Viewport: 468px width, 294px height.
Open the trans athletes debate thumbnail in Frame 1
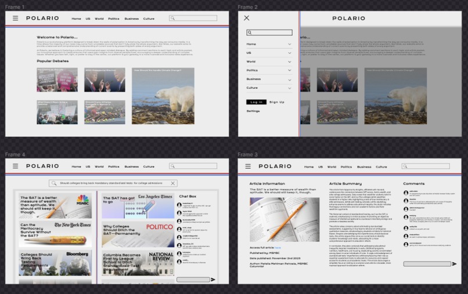[x=105, y=112]
